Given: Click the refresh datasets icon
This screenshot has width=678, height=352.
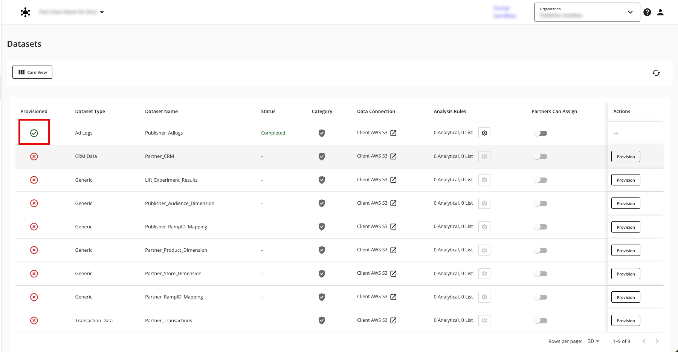Looking at the screenshot, I should [x=656, y=73].
